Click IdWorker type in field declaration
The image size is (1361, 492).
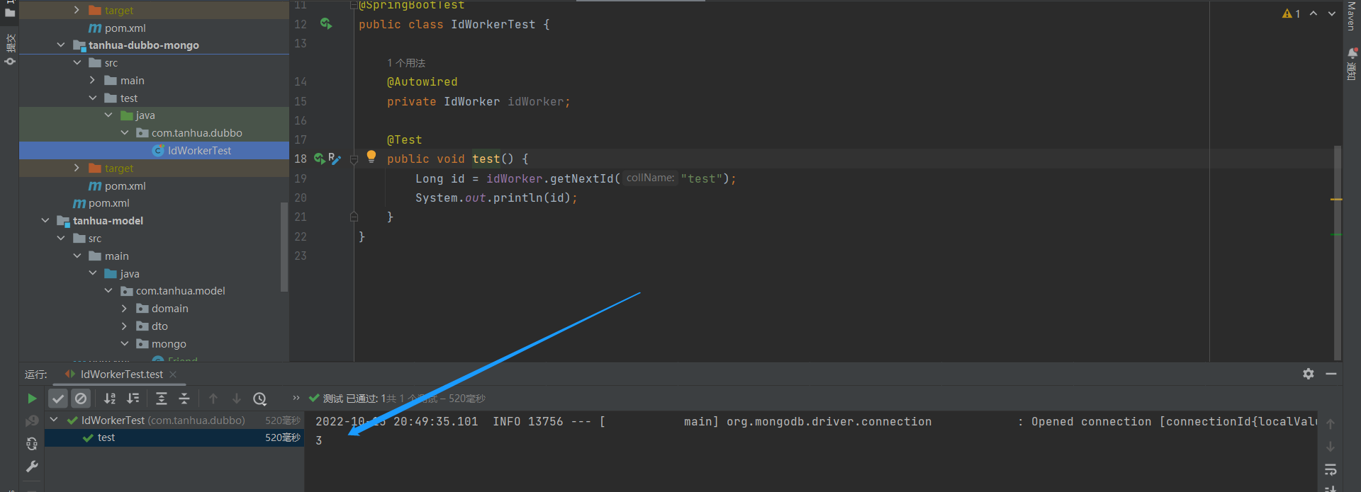(472, 102)
